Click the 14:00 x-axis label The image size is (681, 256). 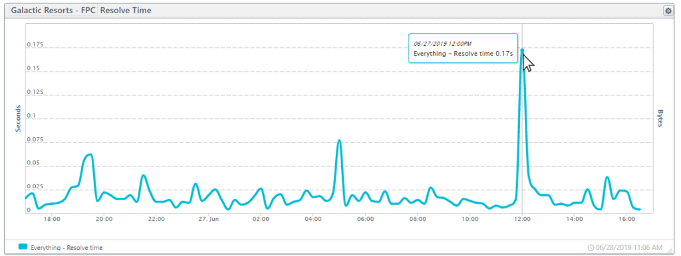(x=574, y=219)
